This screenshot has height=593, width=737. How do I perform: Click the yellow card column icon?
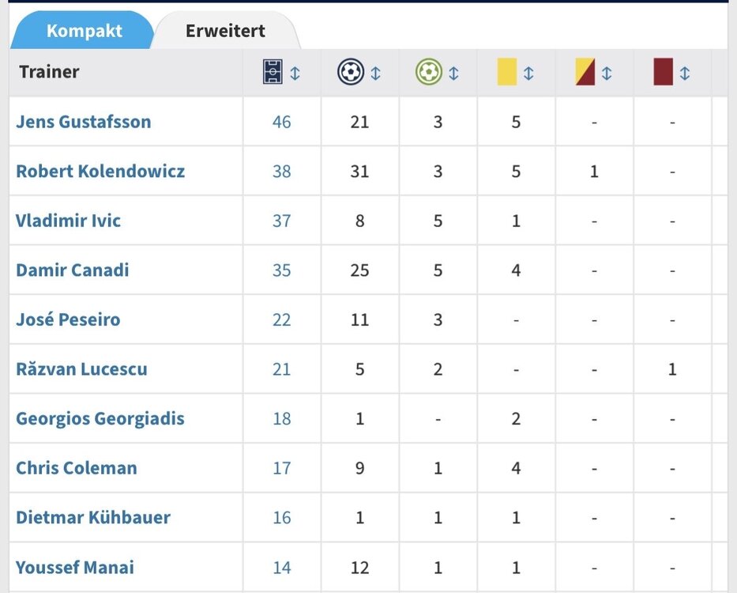pyautogui.click(x=507, y=72)
